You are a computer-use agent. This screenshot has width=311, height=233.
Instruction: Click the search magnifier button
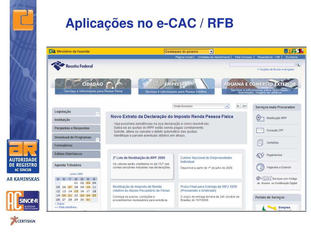(298, 65)
